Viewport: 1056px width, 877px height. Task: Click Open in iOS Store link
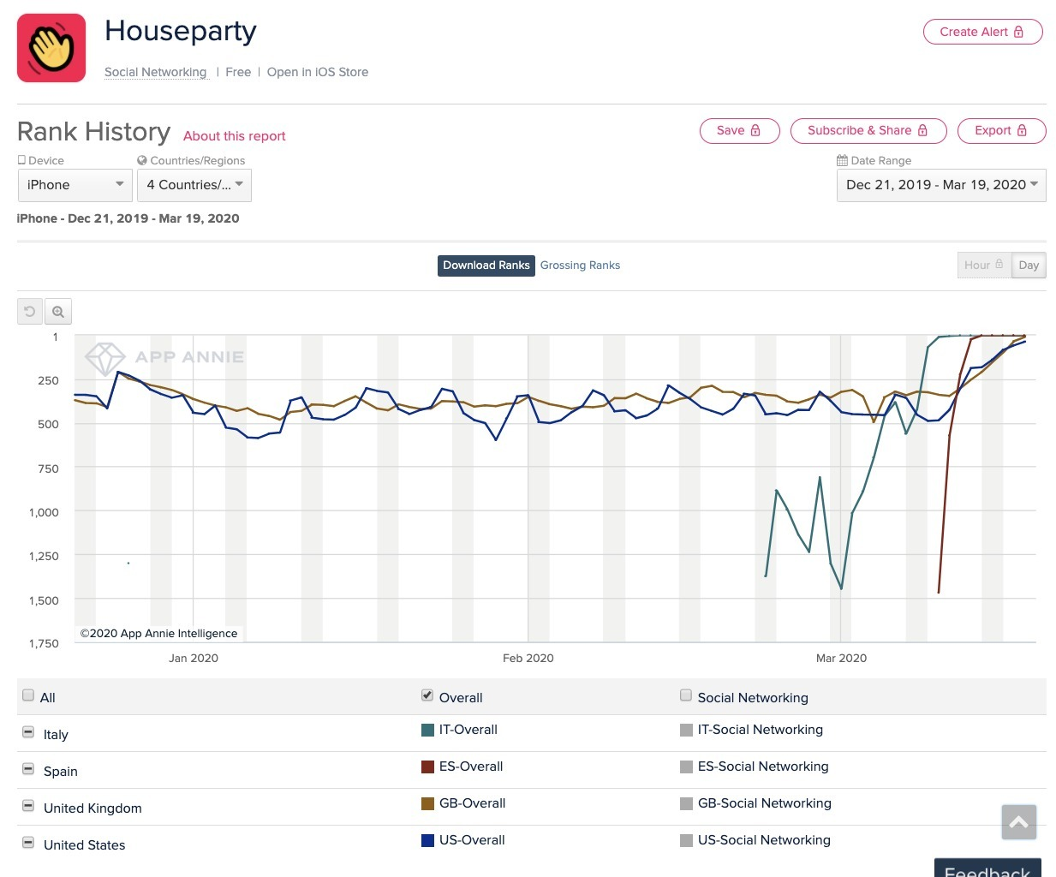point(318,72)
